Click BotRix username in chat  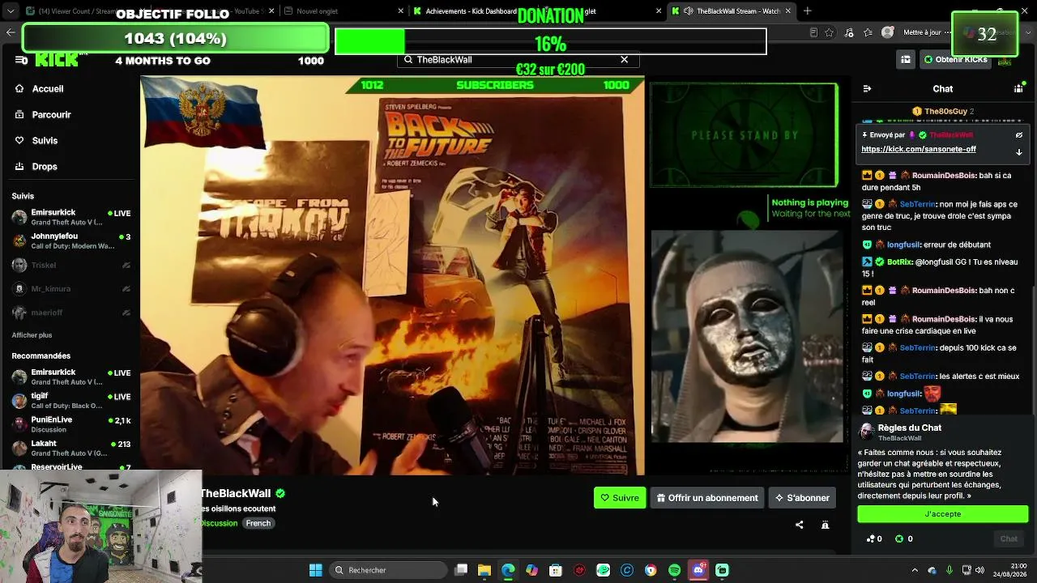tap(899, 262)
